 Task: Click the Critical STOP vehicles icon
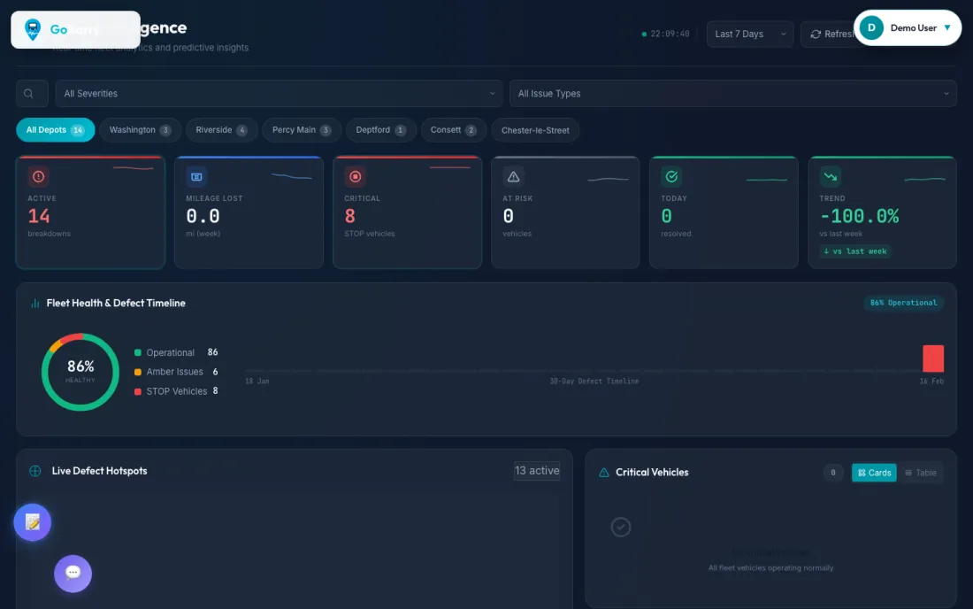pyautogui.click(x=355, y=176)
